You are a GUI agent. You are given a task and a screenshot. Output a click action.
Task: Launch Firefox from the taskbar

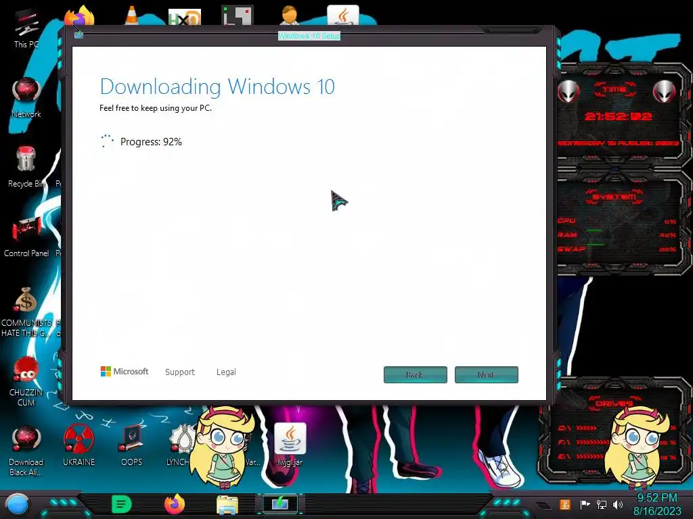pyautogui.click(x=175, y=504)
